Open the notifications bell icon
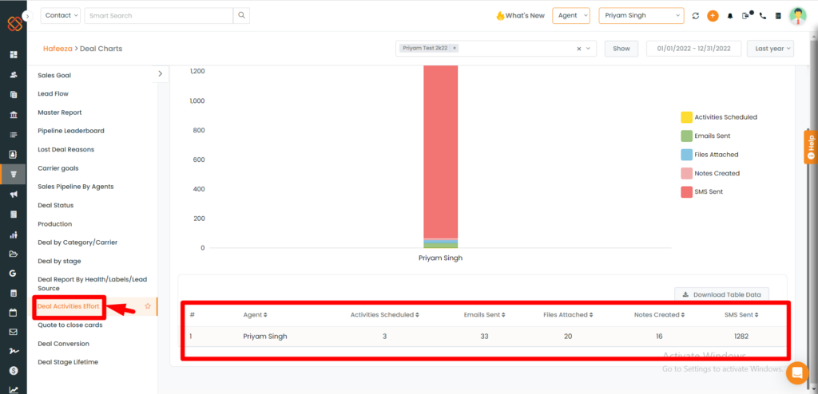The width and height of the screenshot is (818, 394). (x=730, y=16)
